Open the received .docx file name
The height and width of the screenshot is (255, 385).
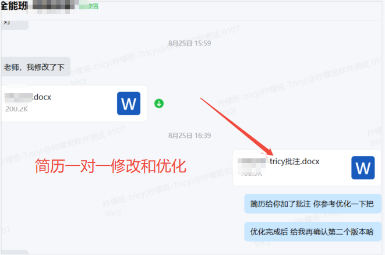click(42, 97)
